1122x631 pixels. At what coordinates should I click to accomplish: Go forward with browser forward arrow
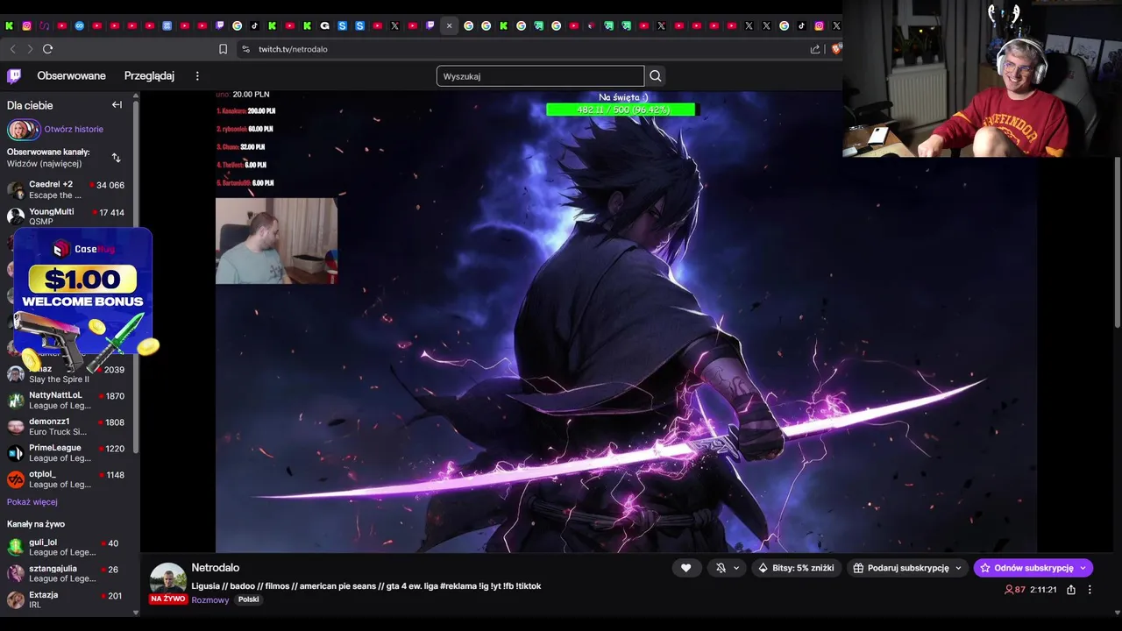pyautogui.click(x=30, y=49)
